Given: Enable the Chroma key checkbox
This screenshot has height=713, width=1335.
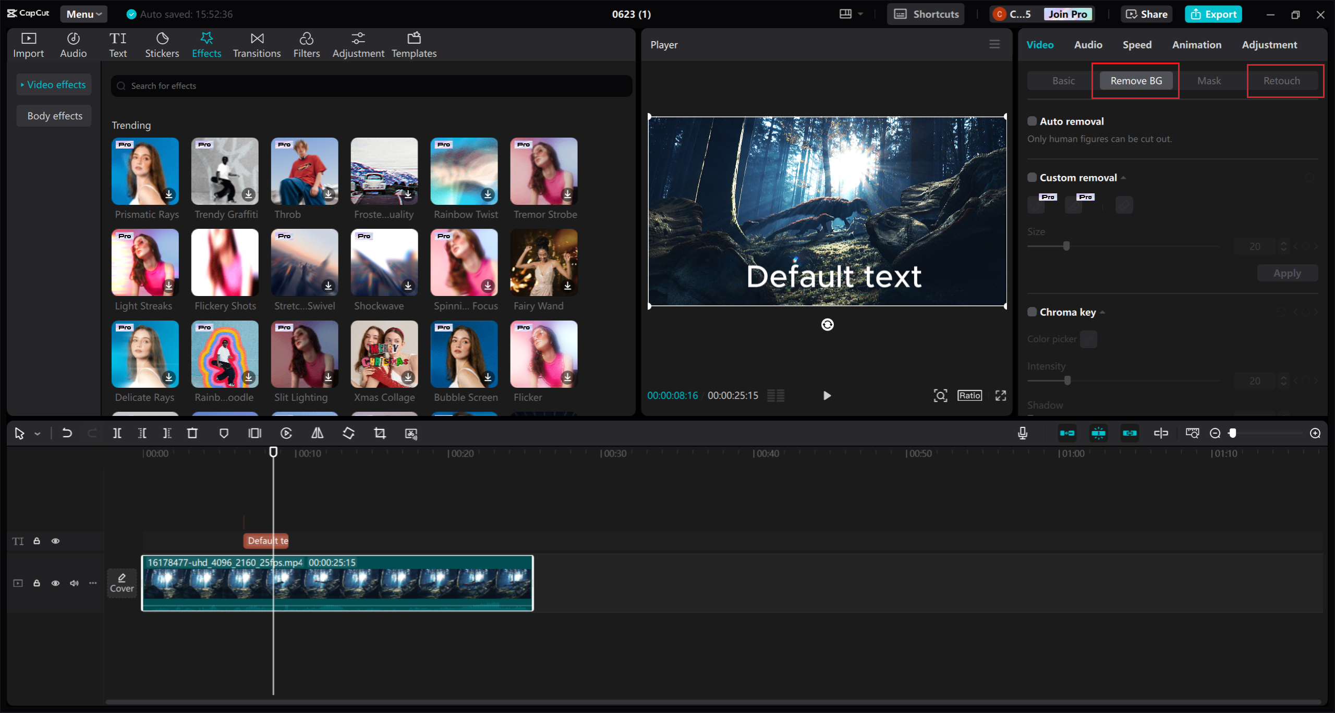Looking at the screenshot, I should 1032,311.
